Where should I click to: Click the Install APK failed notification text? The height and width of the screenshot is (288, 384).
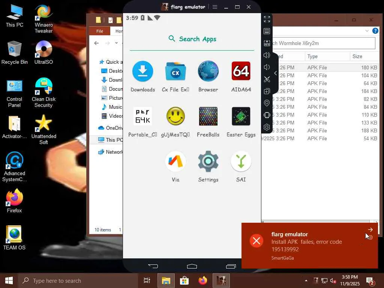(x=306, y=245)
